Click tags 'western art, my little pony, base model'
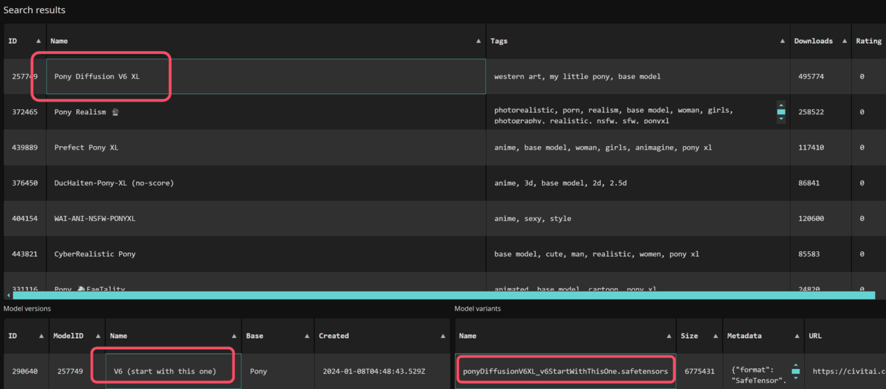The width and height of the screenshot is (886, 389). point(577,76)
